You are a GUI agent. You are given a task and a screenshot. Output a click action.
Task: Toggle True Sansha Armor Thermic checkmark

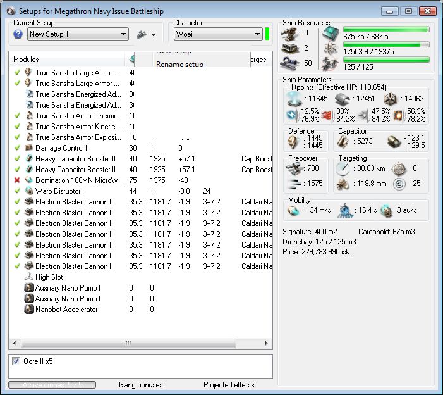click(17, 115)
